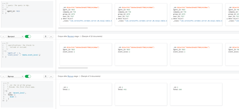
Task: Click '$event_level' value in $group editor
Action: pyautogui.click(x=19, y=93)
